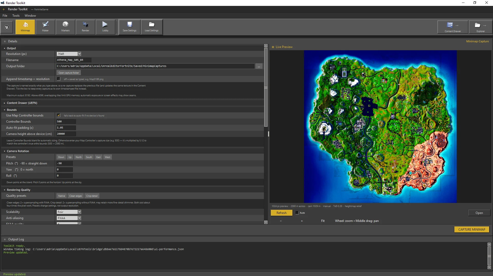
Task: Enable Append timestamp + resolution checkbox
Action: (x=59, y=79)
